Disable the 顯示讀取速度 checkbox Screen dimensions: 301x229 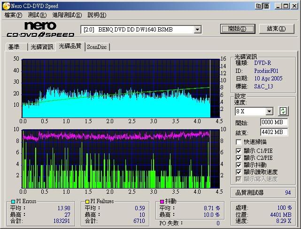coord(239,172)
